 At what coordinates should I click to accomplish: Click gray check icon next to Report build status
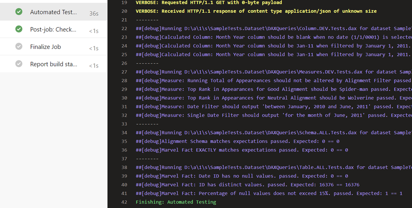pos(18,64)
